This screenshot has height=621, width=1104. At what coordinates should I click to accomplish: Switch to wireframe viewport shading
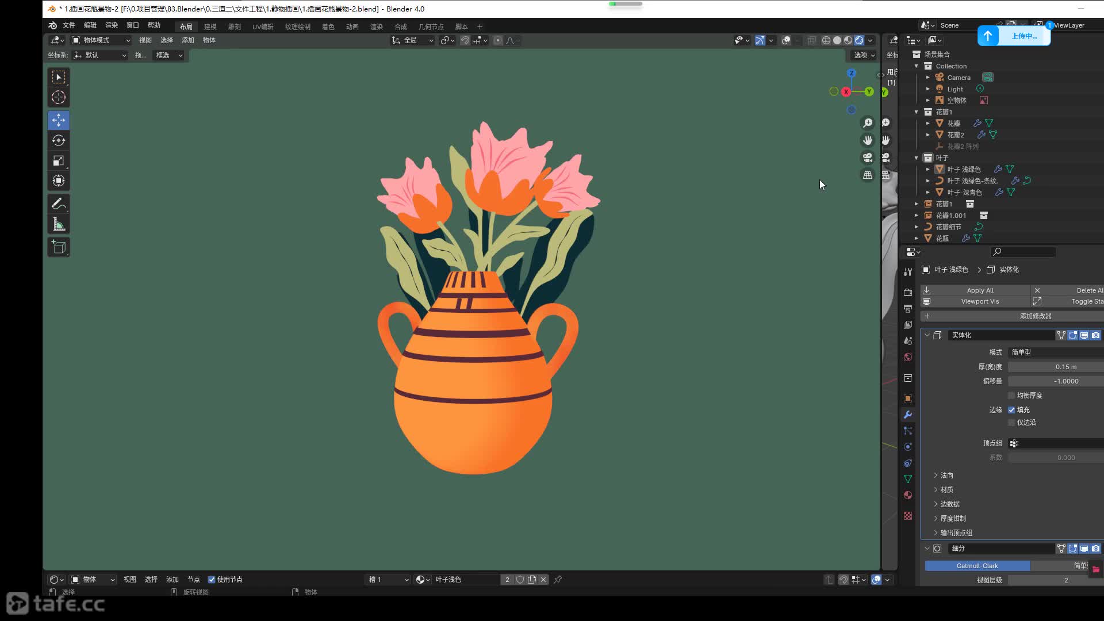point(826,40)
